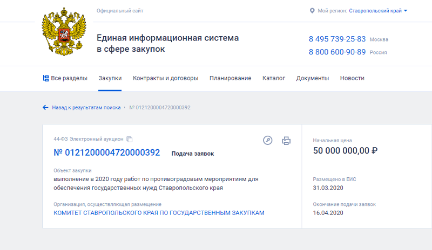
Task: Select the Документы tab
Action: pos(313,78)
